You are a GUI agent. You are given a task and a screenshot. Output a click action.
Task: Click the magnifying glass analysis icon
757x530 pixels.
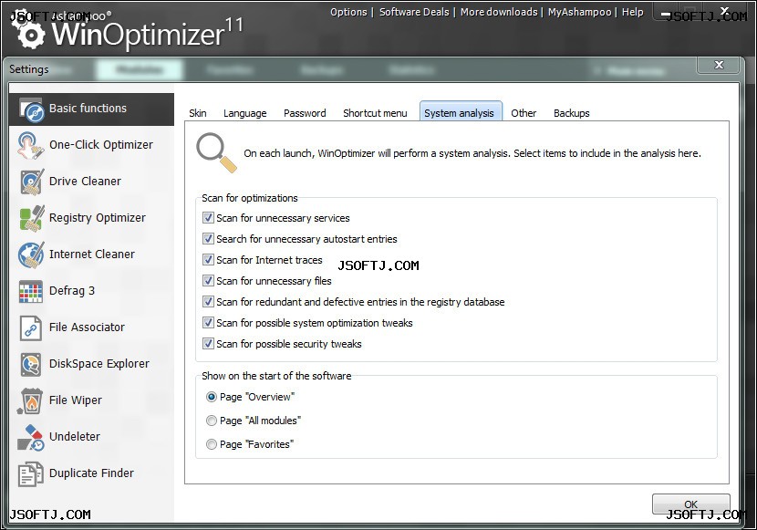(x=217, y=152)
